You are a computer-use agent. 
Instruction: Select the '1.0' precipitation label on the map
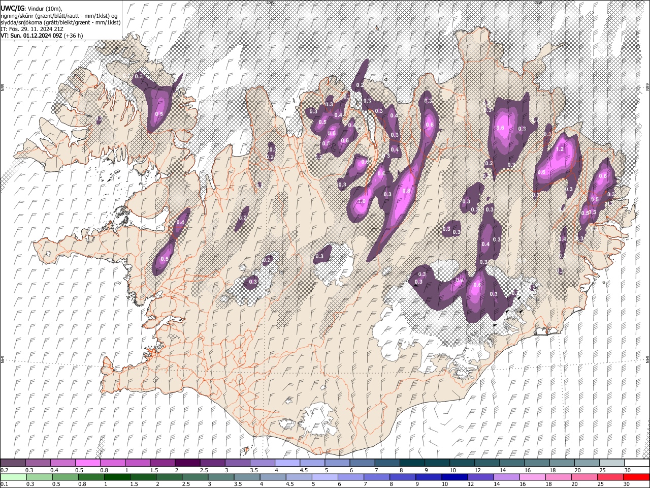362,201
